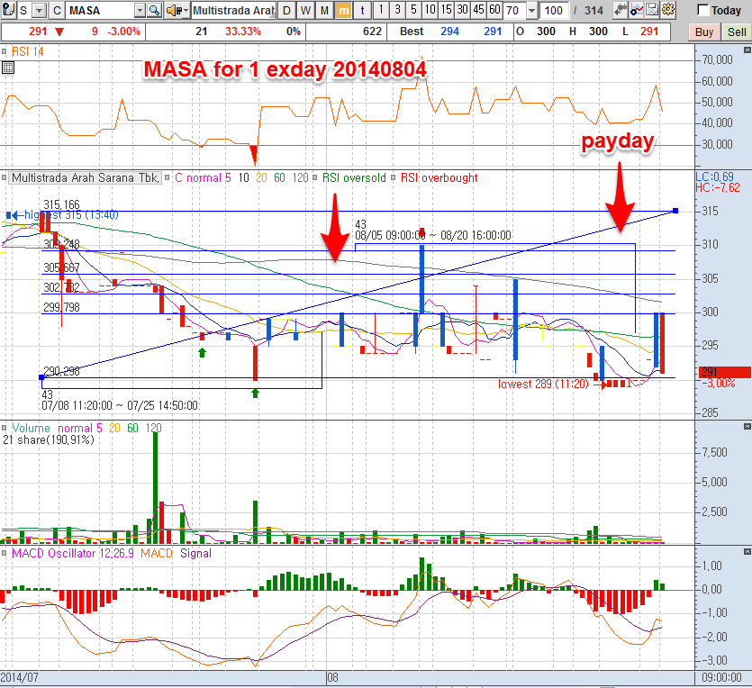
Task: Click the speaker alert icon
Action: click(173, 10)
